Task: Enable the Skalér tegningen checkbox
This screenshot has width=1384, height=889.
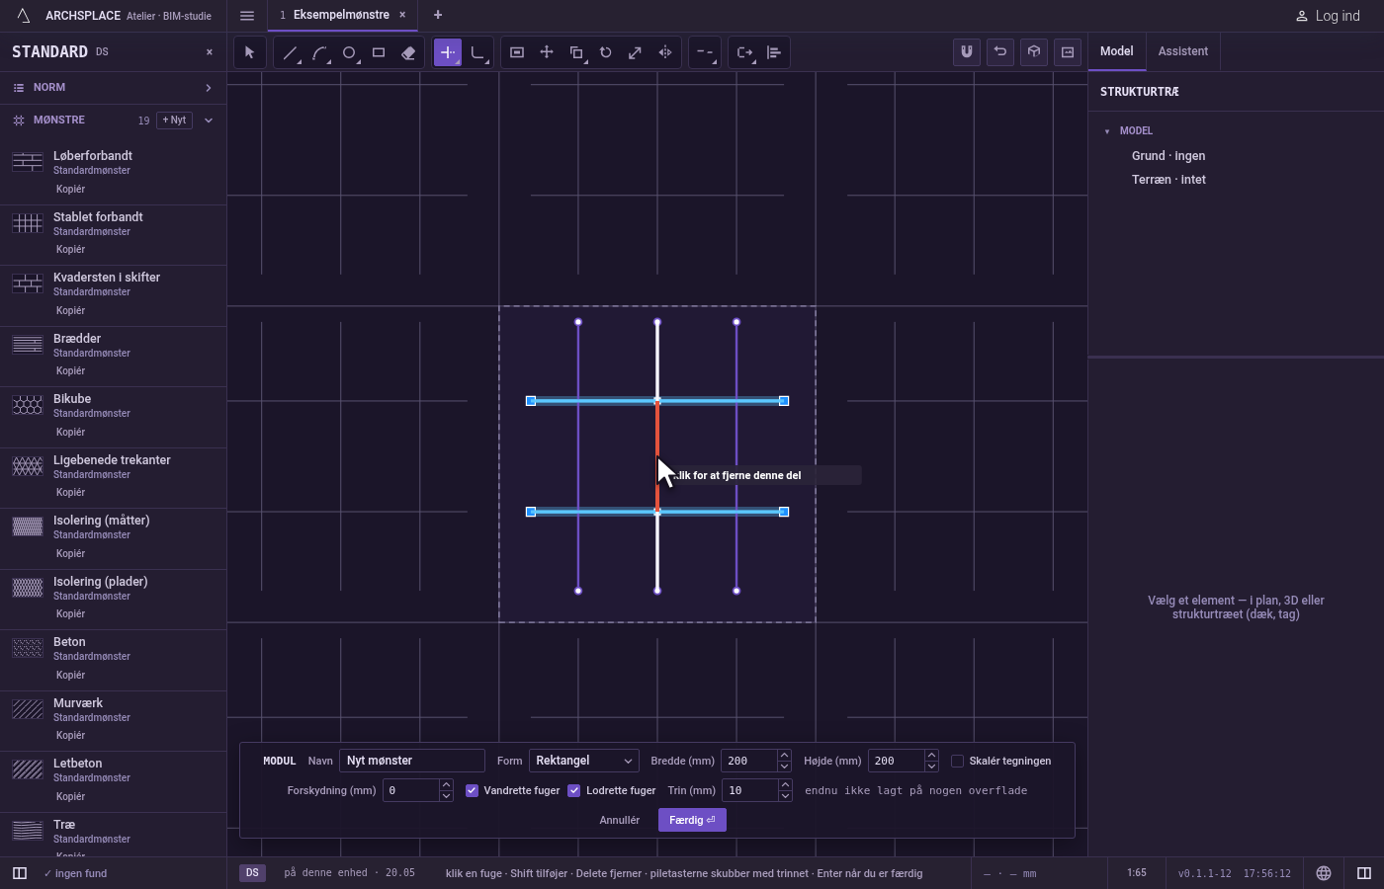Action: pyautogui.click(x=957, y=761)
